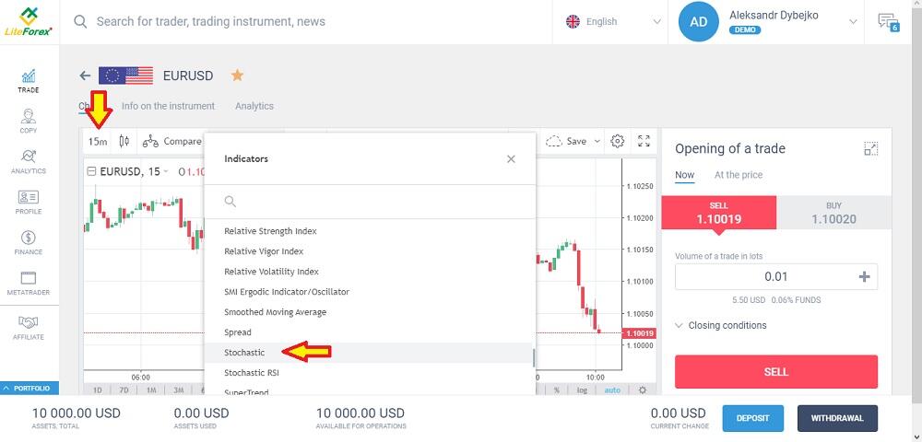Open the Analytics section in the sidebar
This screenshot has height=442, width=922.
coord(29,162)
